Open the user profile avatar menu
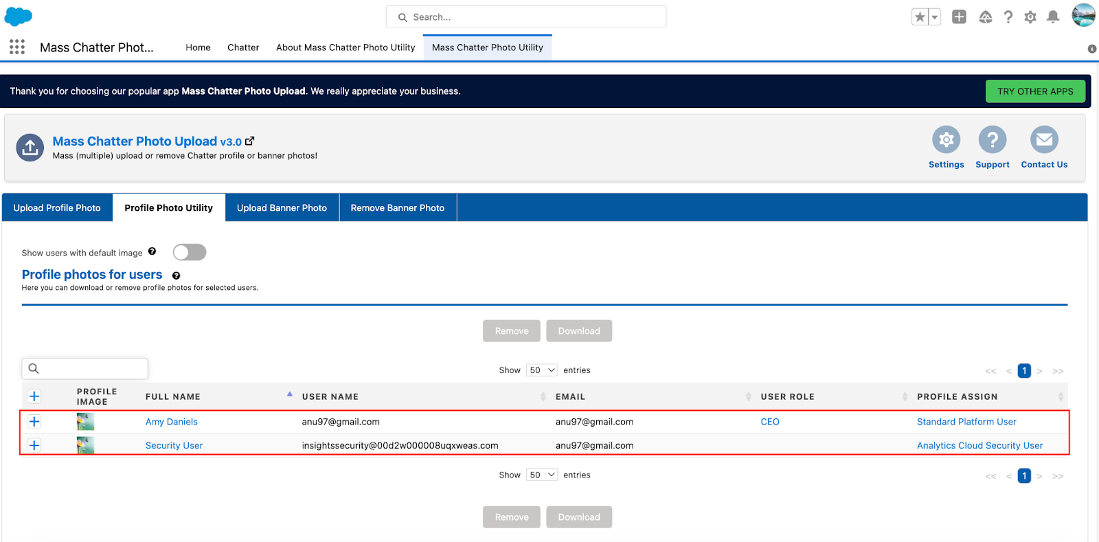 (x=1084, y=15)
